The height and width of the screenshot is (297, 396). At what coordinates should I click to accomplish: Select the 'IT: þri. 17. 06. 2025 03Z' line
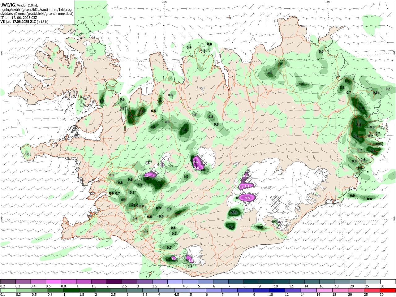[x=18, y=17]
